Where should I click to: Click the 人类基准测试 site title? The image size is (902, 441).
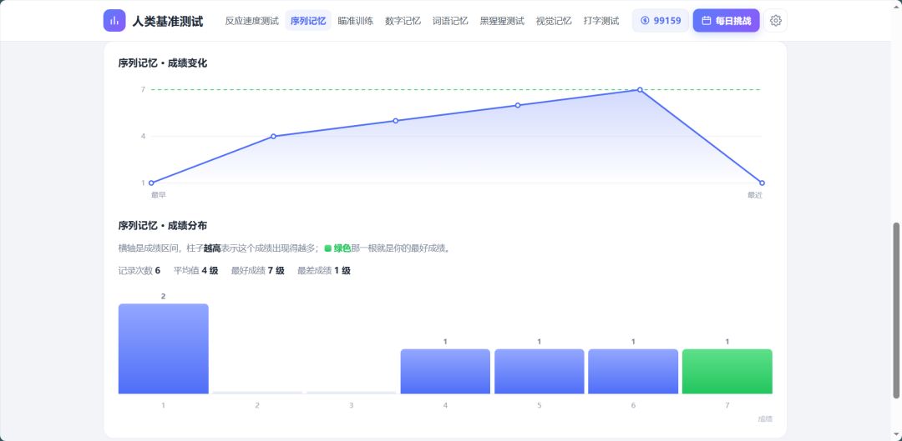point(167,21)
